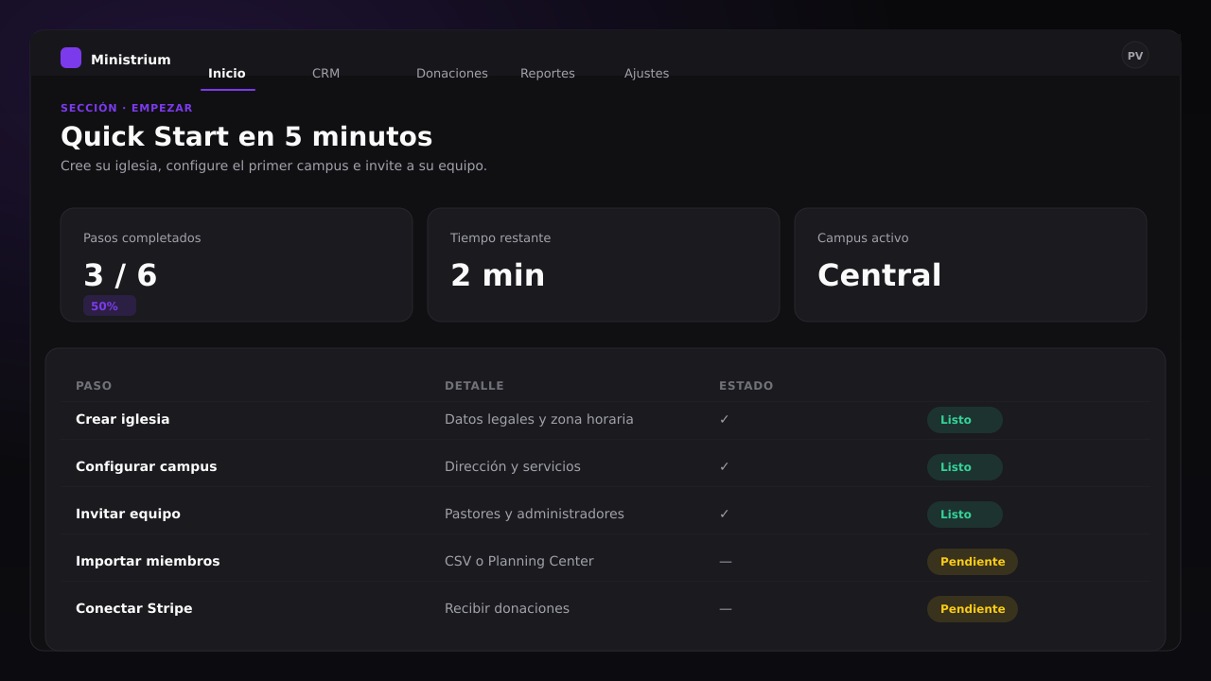The image size is (1211, 681).
Task: Click the DETALLE column header
Action: pyautogui.click(x=474, y=386)
